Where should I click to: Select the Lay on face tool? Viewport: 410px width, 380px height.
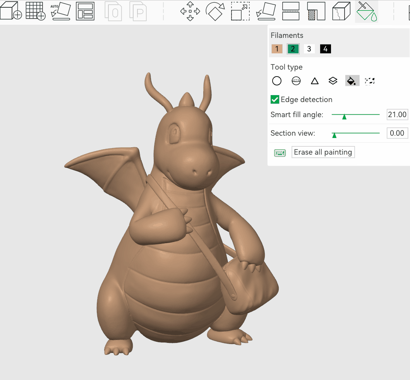[x=266, y=11]
